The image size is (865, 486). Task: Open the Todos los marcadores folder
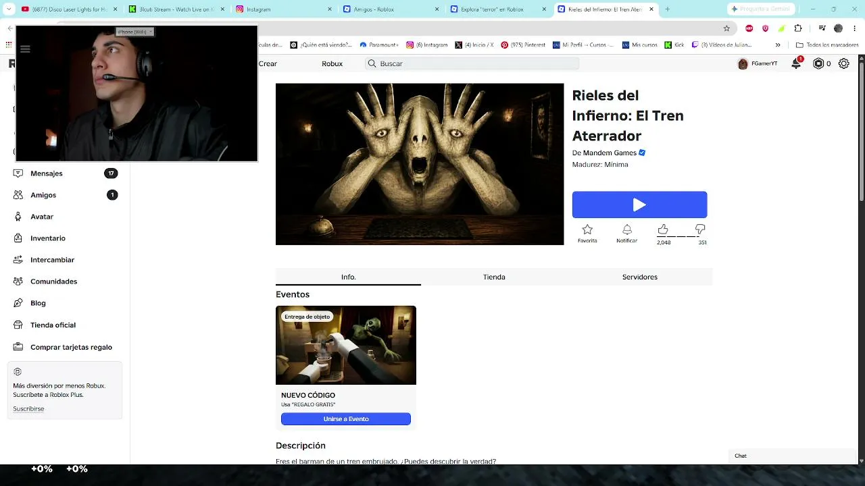point(828,45)
